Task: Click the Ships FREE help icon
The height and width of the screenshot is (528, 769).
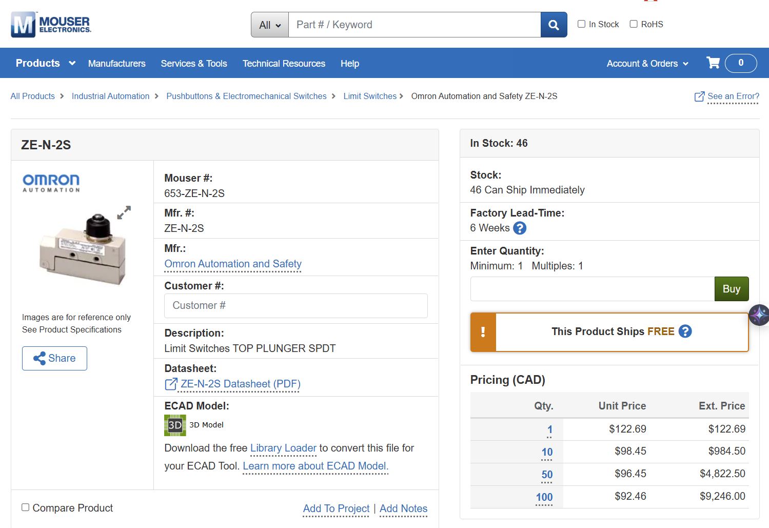Action: (685, 331)
